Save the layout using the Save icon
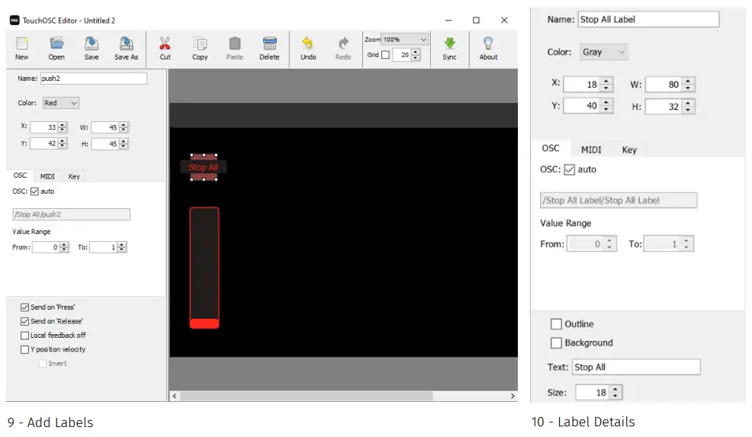752x437 pixels. tap(91, 44)
